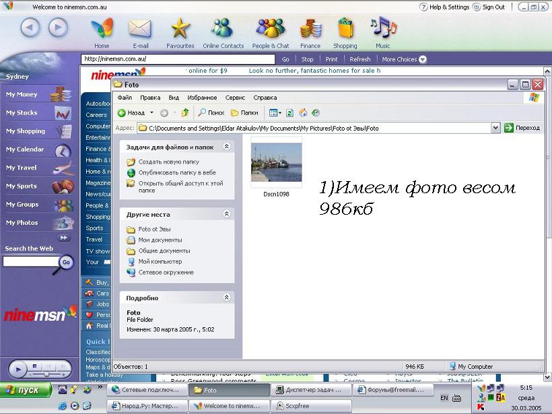This screenshot has width=552, height=414.
Task: Expand the Foto address bar dropdown
Action: (495, 128)
